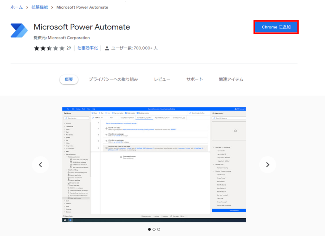Viewport: 325px width, 236px height.
Task: Click the Power Automate logo icon
Action: coord(19,31)
